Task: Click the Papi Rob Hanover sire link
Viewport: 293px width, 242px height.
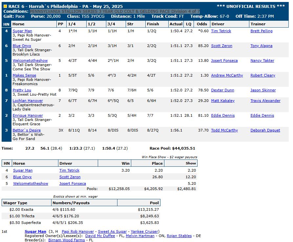Action: 78,231
